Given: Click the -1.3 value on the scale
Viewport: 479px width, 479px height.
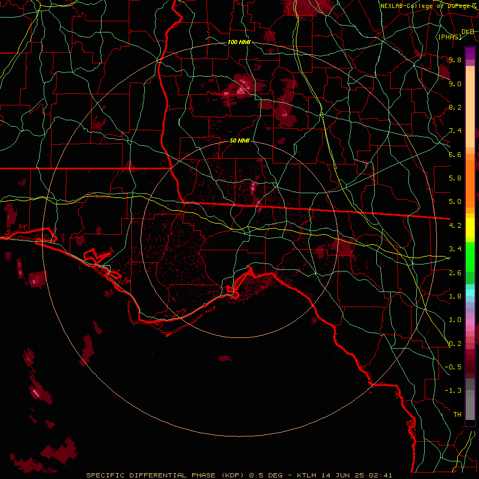Looking at the screenshot, I should (453, 391).
